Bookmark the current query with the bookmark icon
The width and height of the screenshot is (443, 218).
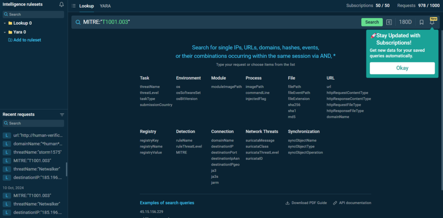pos(421,22)
